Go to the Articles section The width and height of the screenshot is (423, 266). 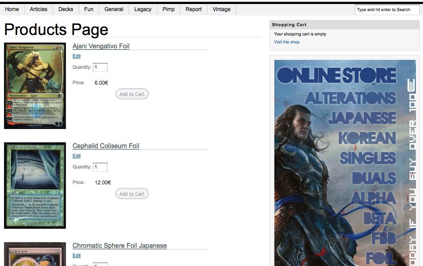[38, 9]
